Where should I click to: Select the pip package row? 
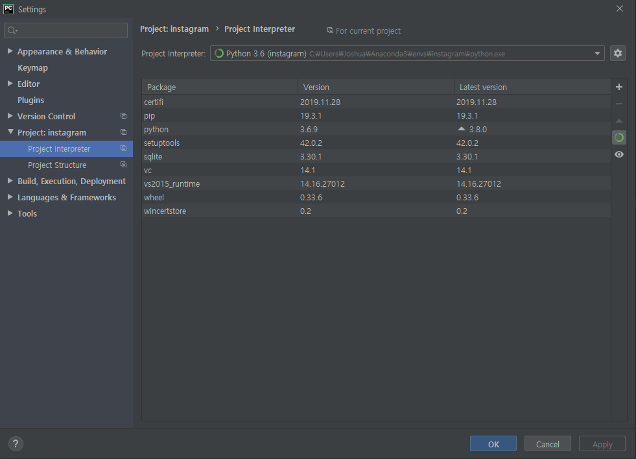click(x=376, y=115)
